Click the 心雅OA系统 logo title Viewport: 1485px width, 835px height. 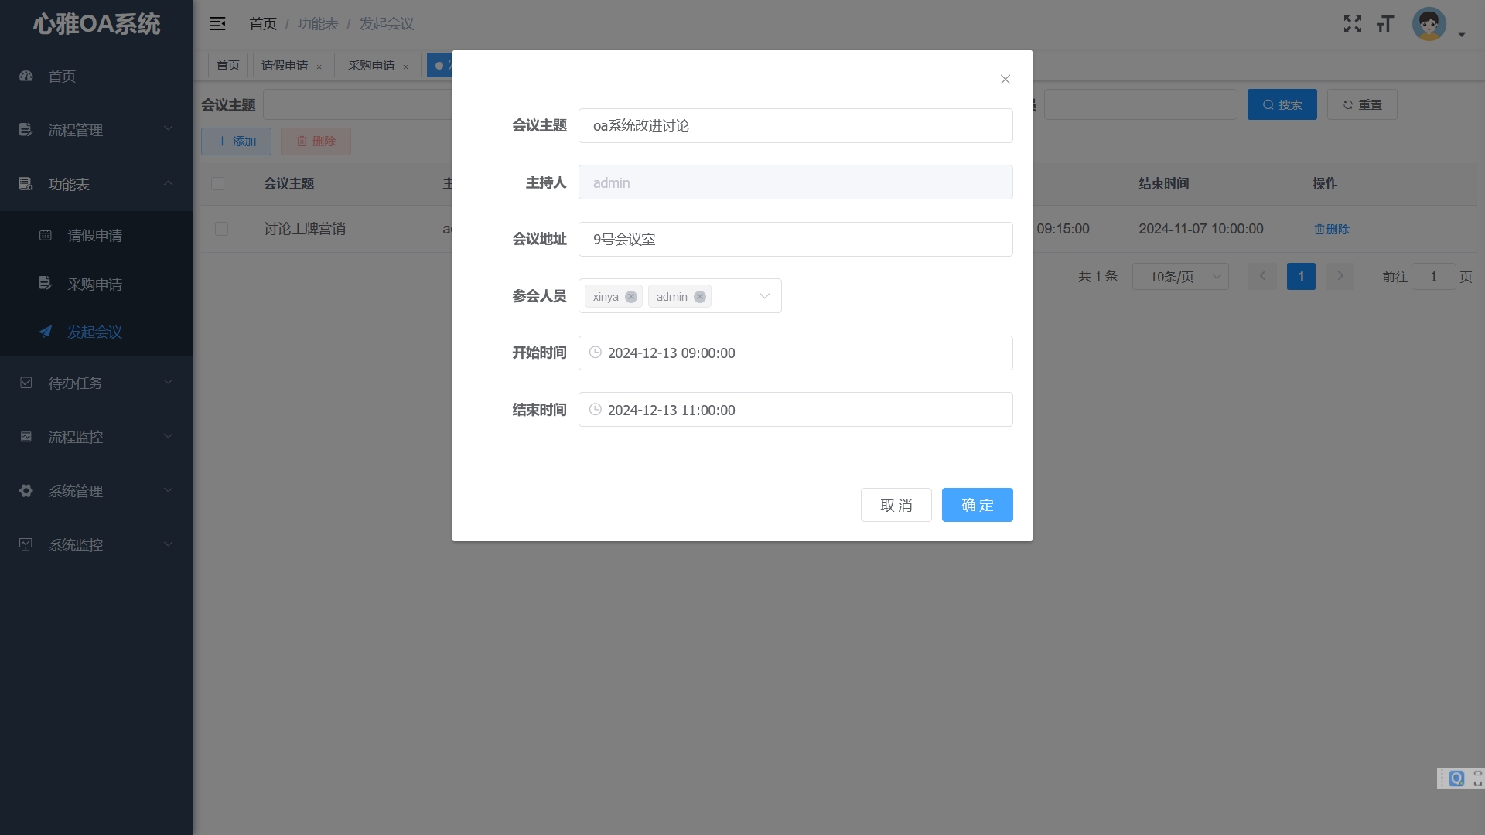click(97, 24)
